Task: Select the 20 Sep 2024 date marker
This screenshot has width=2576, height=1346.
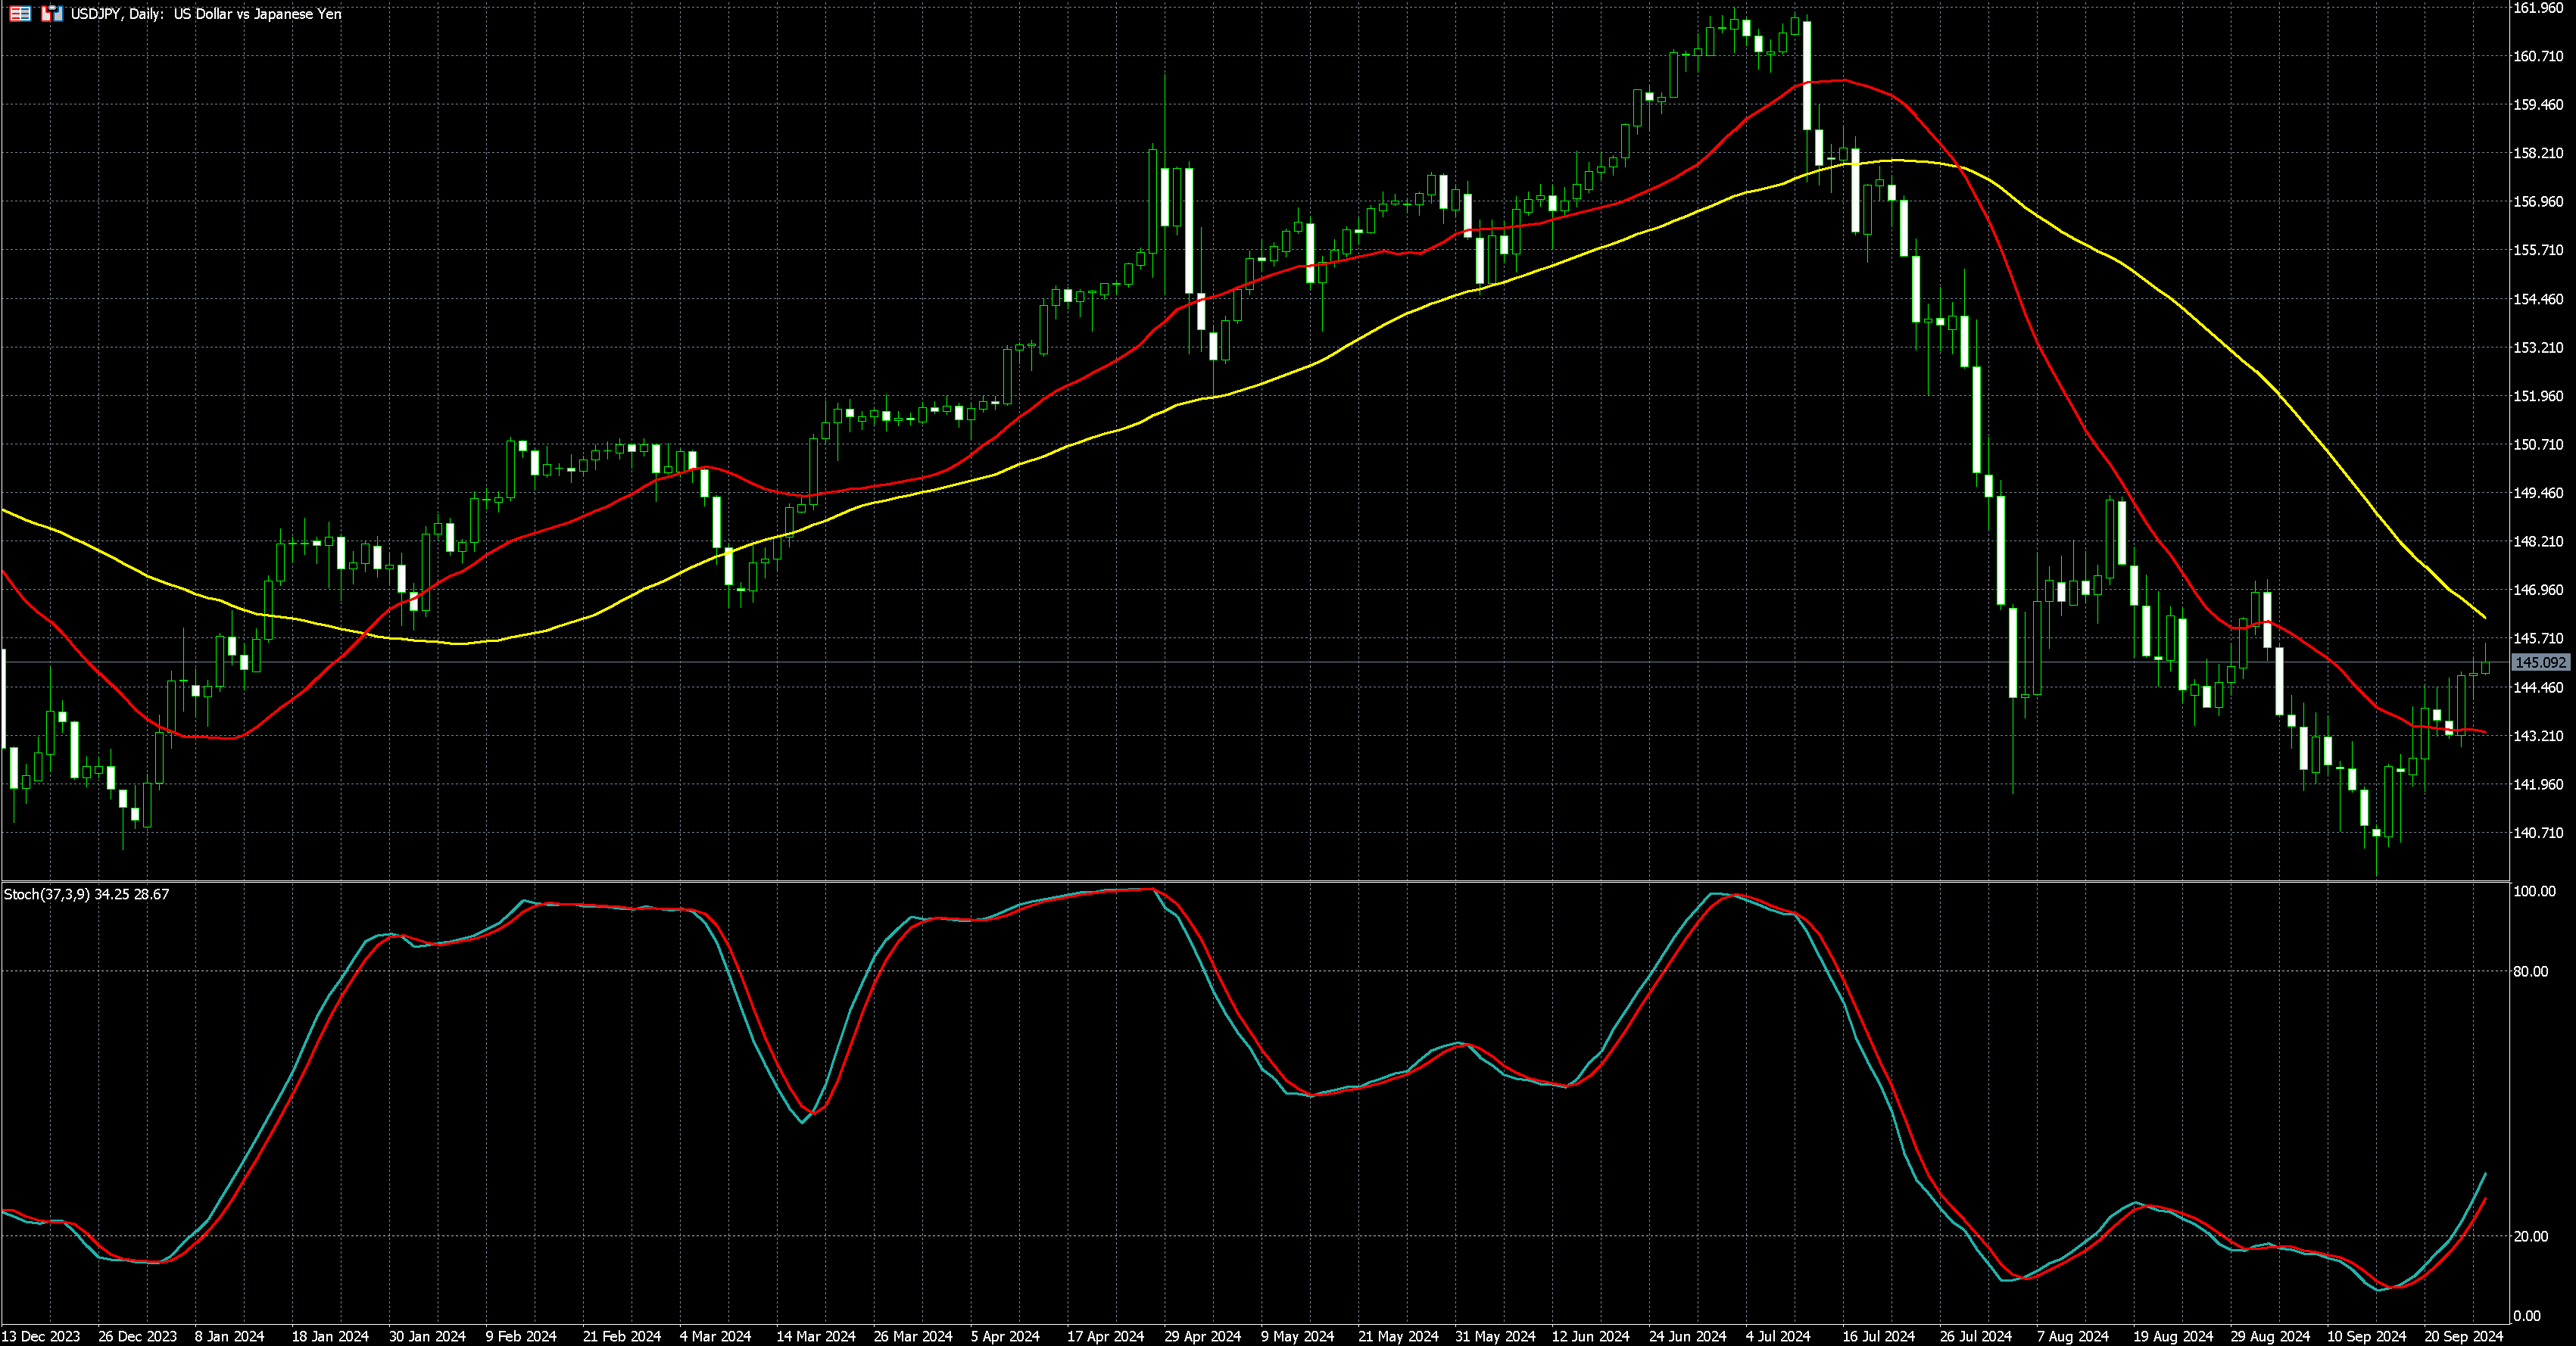Action: click(x=2463, y=1336)
